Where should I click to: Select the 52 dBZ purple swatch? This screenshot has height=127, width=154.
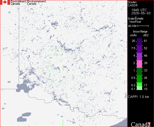139,49
